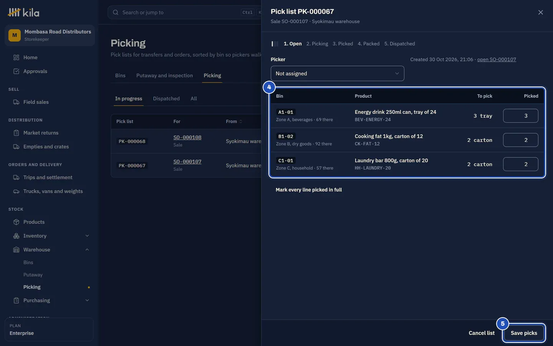
Task: Edit picked quantity for Energy drink
Action: coord(520,116)
